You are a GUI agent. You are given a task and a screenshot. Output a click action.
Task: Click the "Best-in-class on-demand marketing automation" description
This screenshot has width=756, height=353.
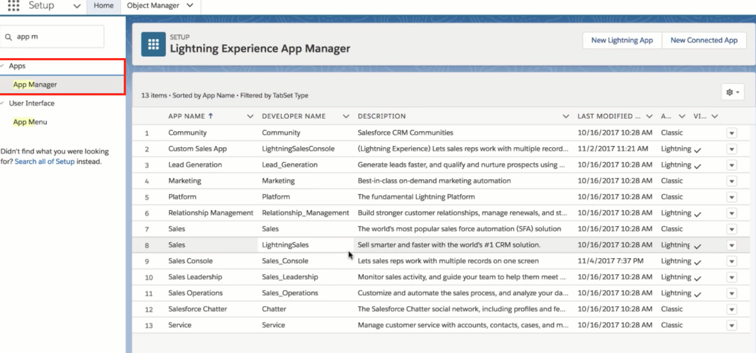coord(434,181)
